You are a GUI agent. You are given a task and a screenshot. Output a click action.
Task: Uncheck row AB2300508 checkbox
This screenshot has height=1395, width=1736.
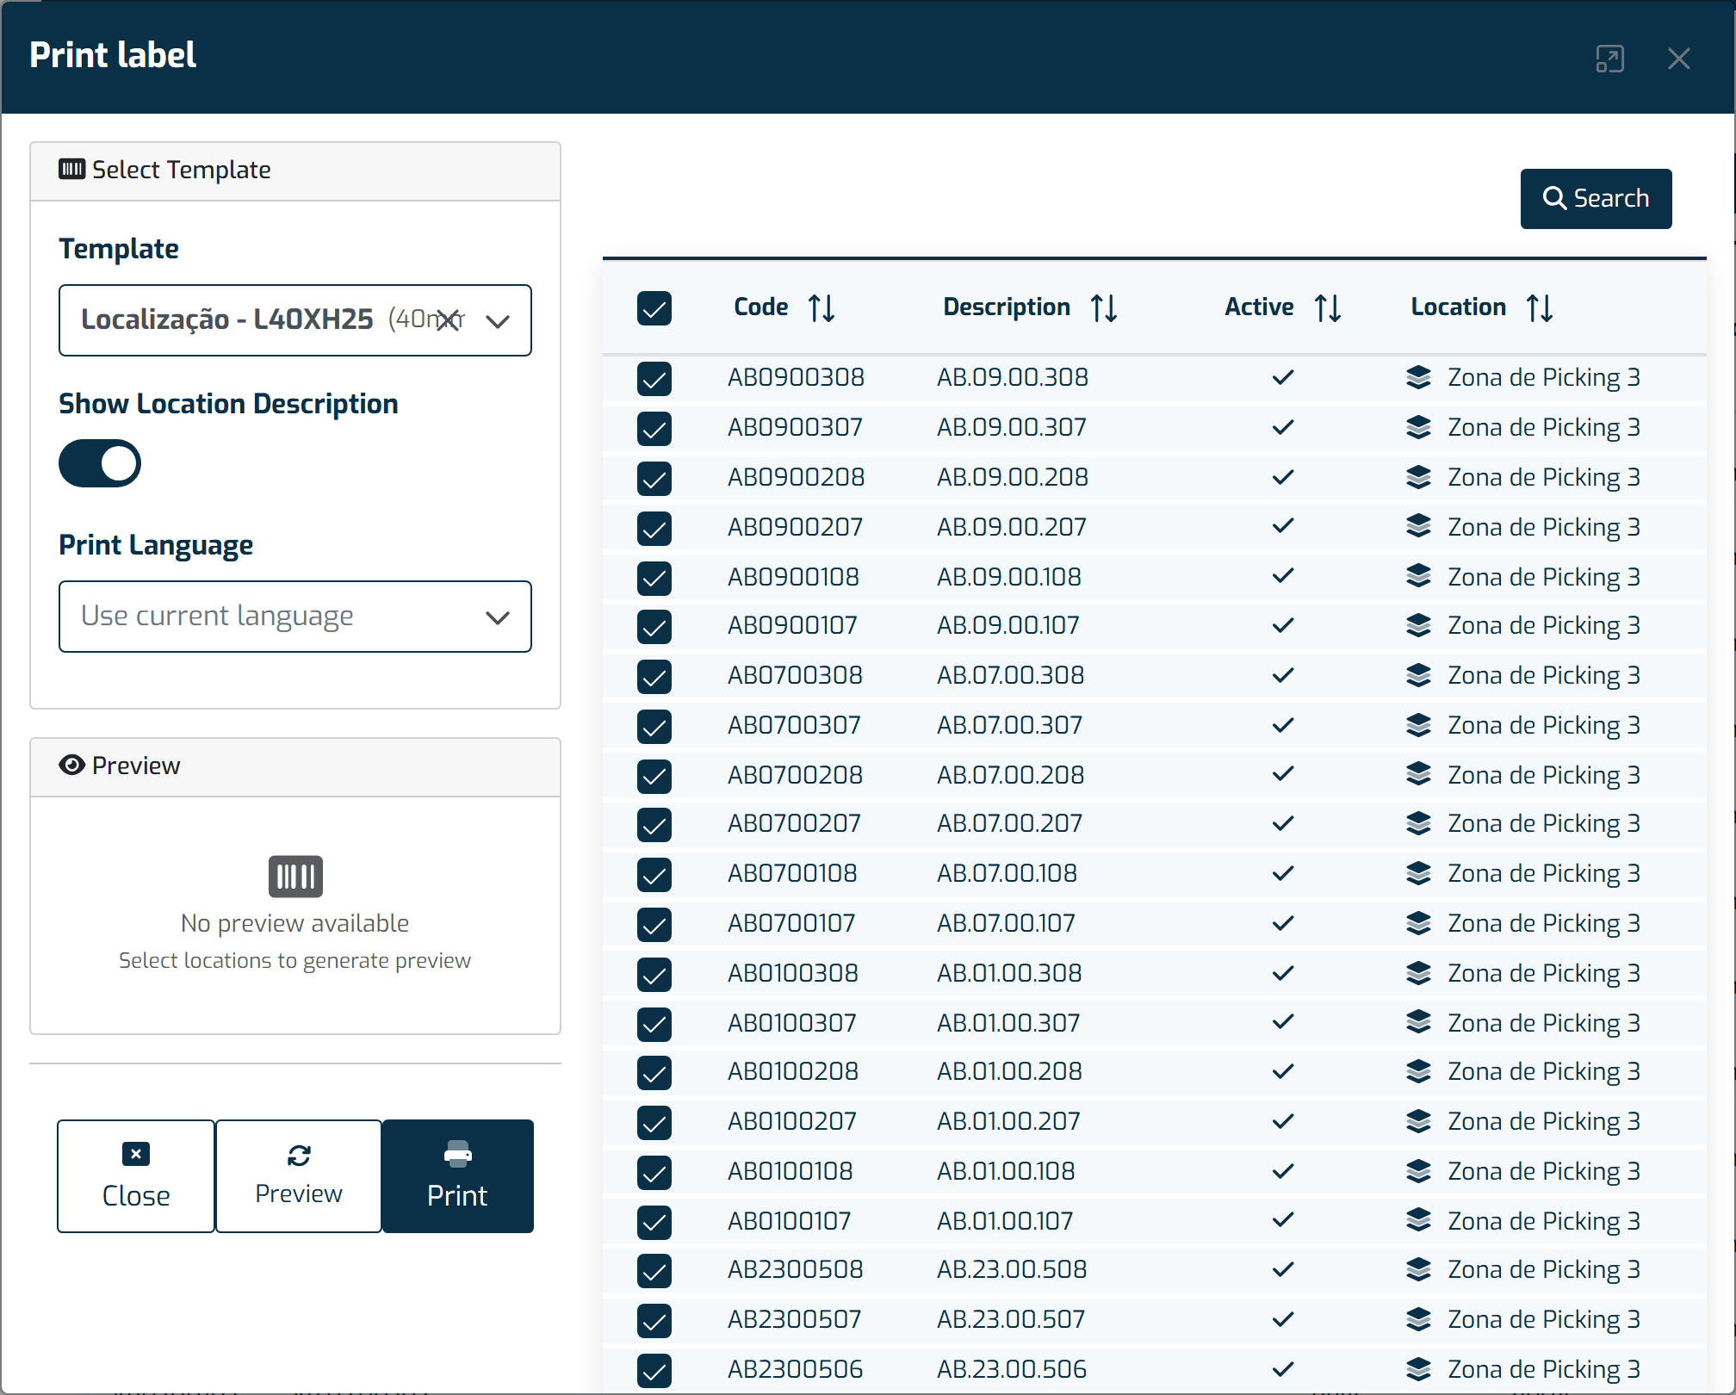[654, 1271]
